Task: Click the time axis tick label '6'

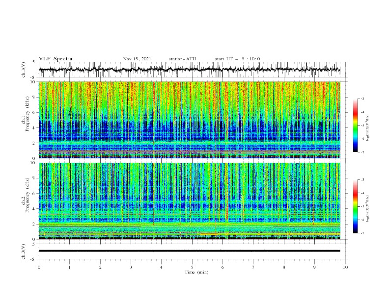Action: click(222, 267)
